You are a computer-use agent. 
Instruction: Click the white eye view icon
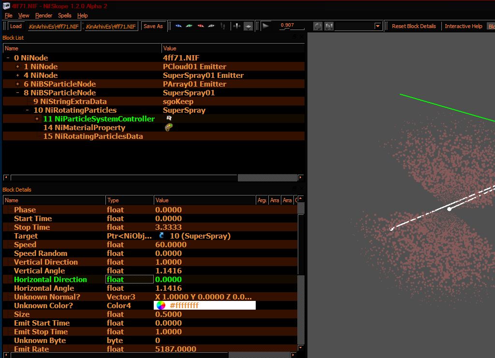click(212, 26)
